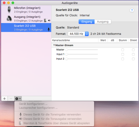Click the Direkt column header
This screenshot has height=127, width=139.
[133, 40]
